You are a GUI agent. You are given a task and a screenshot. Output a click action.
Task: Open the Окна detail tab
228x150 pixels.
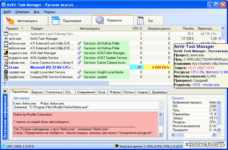tap(102, 92)
